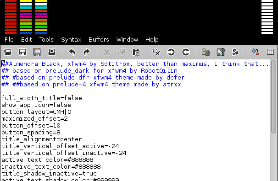Redo the change using the toolbar redo arrow
The height and width of the screenshot is (181, 278).
click(87, 52)
